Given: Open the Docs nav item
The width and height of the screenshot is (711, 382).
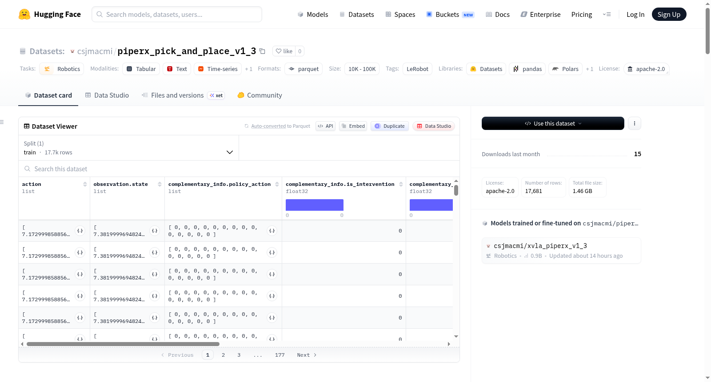Looking at the screenshot, I should [x=498, y=14].
